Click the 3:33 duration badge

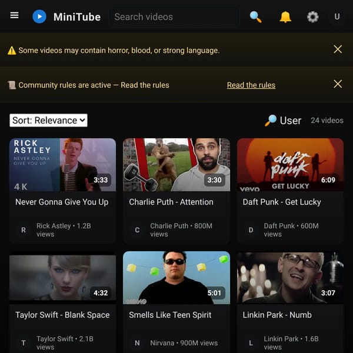tap(101, 180)
